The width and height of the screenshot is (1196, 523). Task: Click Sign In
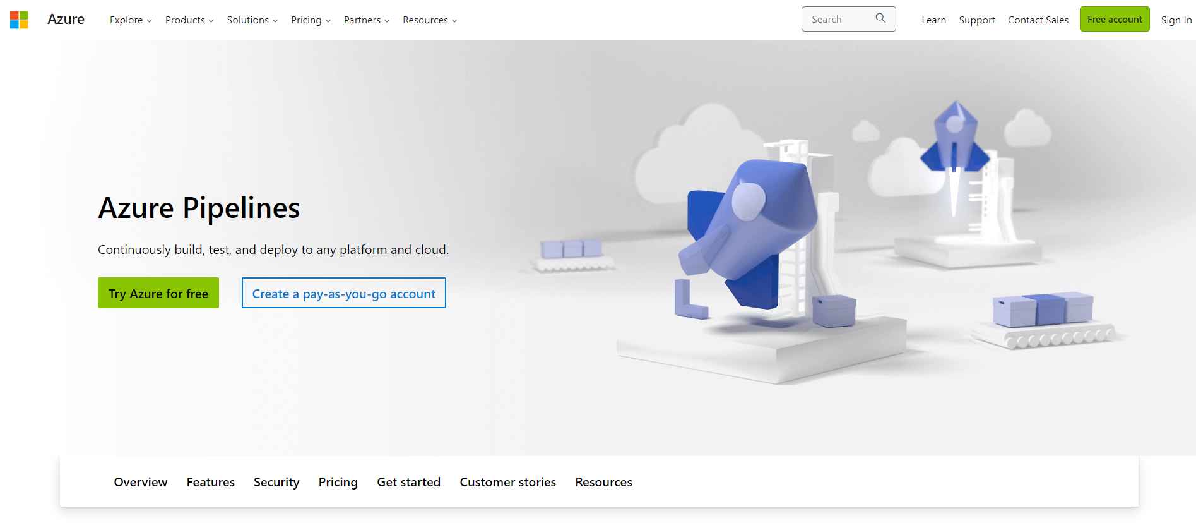pos(1176,20)
